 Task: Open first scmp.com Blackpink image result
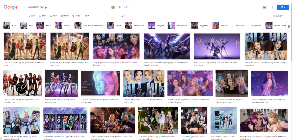[x=25, y=46]
